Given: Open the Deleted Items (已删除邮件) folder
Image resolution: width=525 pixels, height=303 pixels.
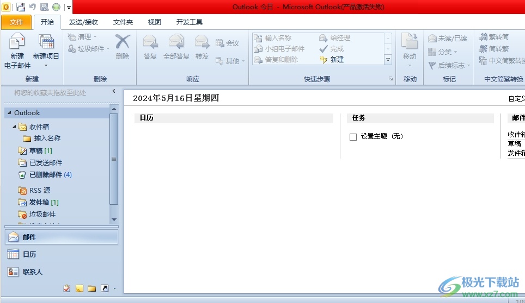Looking at the screenshot, I should (45, 175).
